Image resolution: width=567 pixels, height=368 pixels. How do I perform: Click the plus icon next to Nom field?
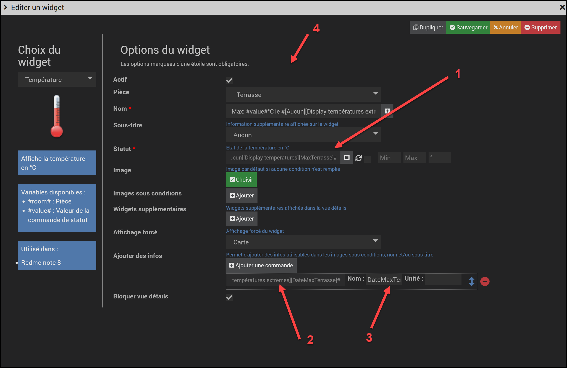(x=387, y=111)
